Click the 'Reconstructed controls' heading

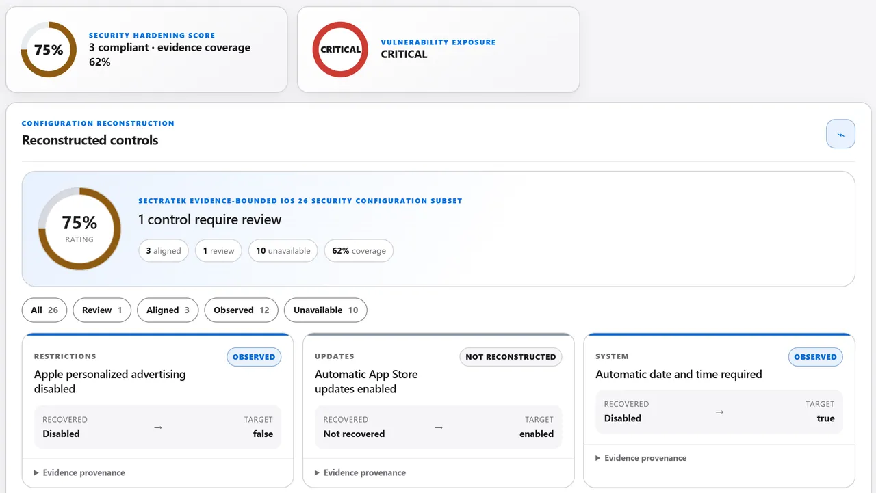[x=90, y=140]
